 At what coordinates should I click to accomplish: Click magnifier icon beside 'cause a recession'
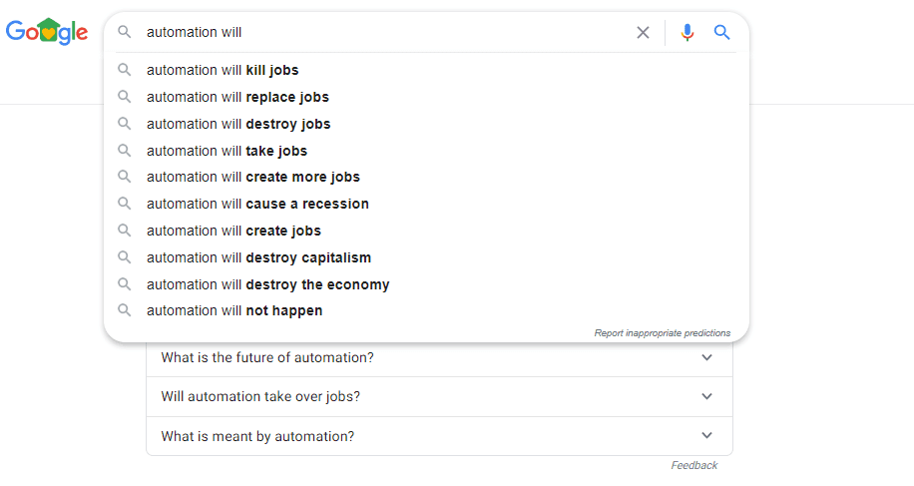pos(125,204)
